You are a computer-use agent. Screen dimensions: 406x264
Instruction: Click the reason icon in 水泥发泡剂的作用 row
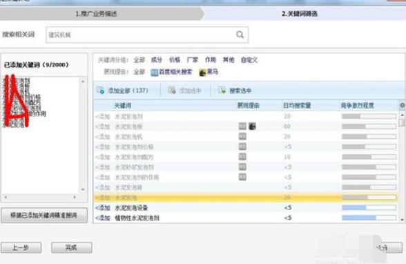tap(242, 177)
